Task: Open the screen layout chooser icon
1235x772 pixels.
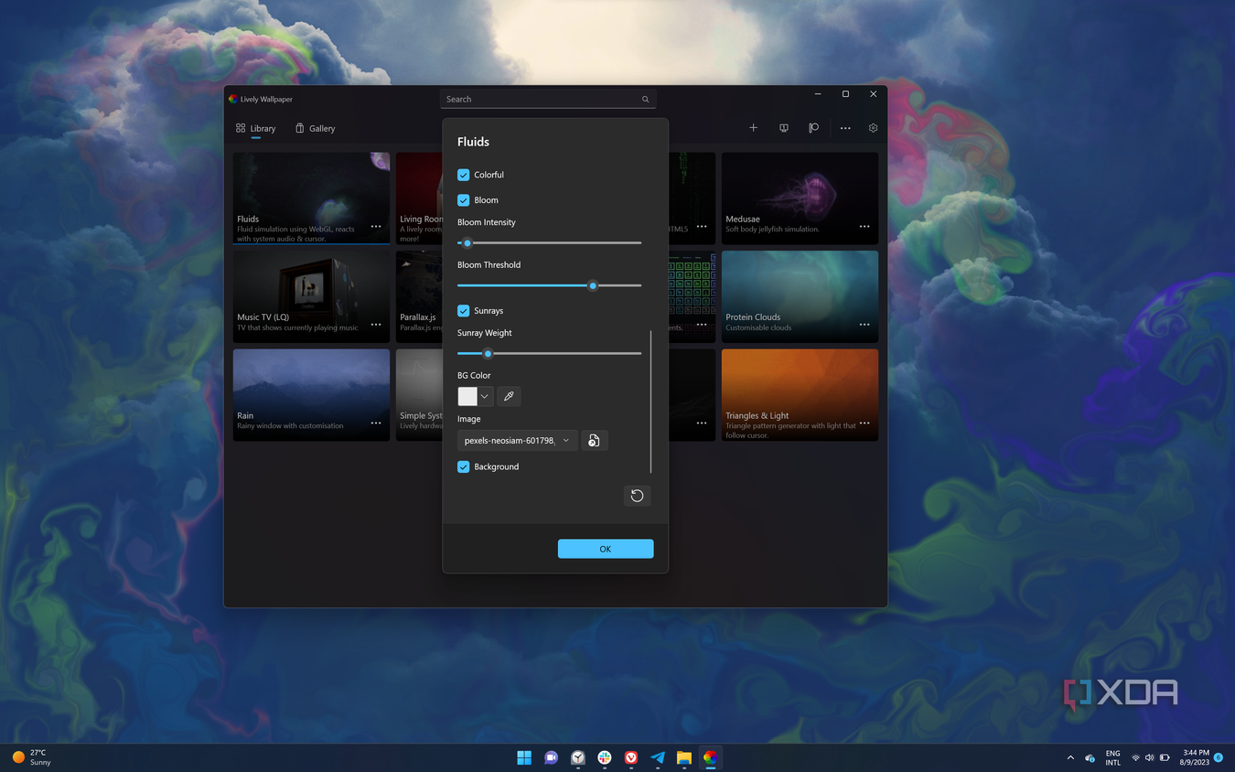Action: click(x=784, y=128)
